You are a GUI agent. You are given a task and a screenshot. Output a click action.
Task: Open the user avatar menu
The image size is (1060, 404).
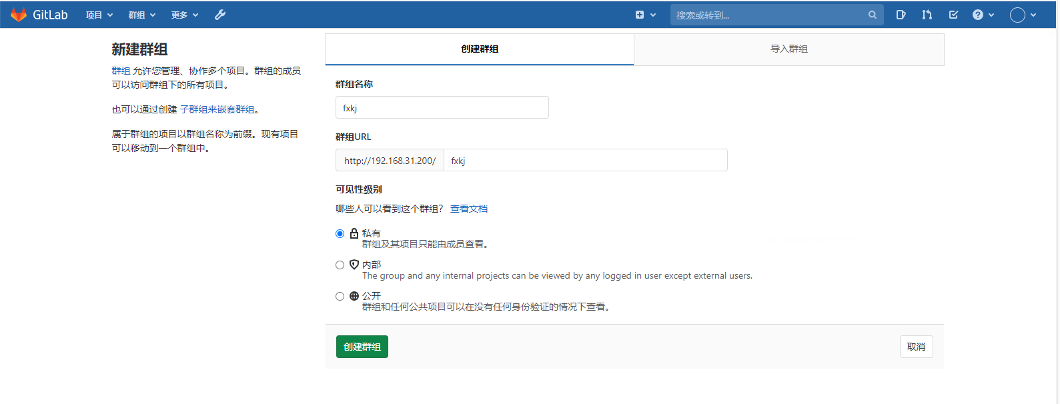point(1023,15)
